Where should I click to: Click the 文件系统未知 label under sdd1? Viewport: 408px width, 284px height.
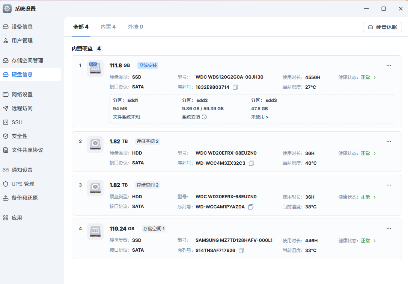coord(126,117)
